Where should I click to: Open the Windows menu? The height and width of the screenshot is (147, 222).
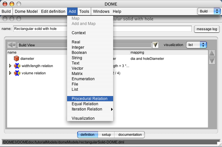tap(101, 11)
